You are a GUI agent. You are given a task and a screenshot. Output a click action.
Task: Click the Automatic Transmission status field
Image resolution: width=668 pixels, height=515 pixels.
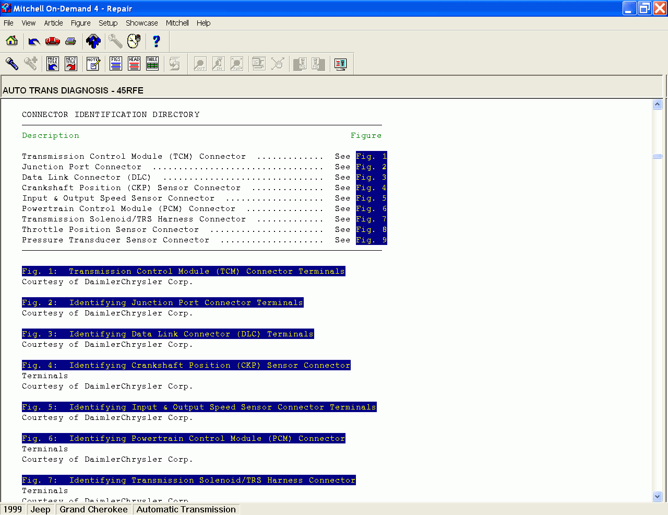[186, 509]
